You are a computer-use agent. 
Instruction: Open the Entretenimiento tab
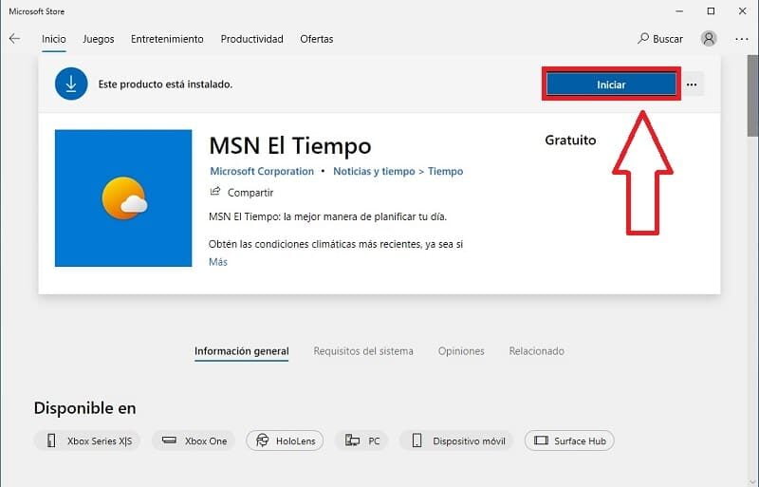click(167, 39)
